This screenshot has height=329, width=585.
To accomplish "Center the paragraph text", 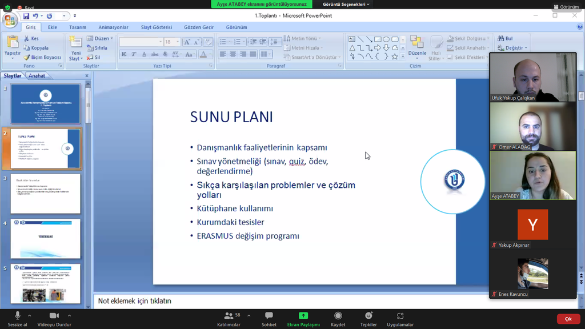I will tap(233, 54).
